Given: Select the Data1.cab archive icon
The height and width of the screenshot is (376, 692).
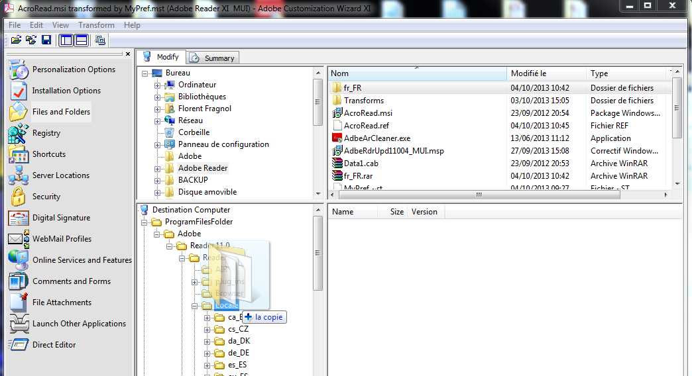Looking at the screenshot, I should pyautogui.click(x=337, y=164).
